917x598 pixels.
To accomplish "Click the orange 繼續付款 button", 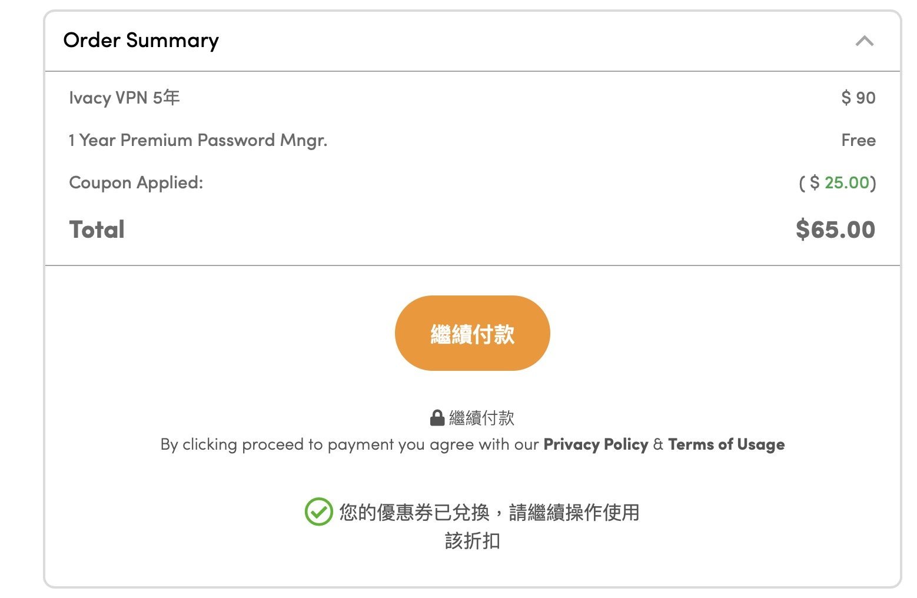I will coord(472,333).
